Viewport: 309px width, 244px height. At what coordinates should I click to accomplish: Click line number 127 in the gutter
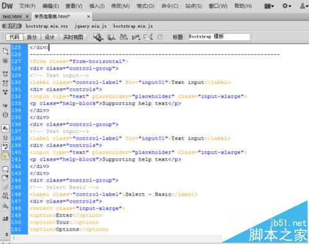16,61
